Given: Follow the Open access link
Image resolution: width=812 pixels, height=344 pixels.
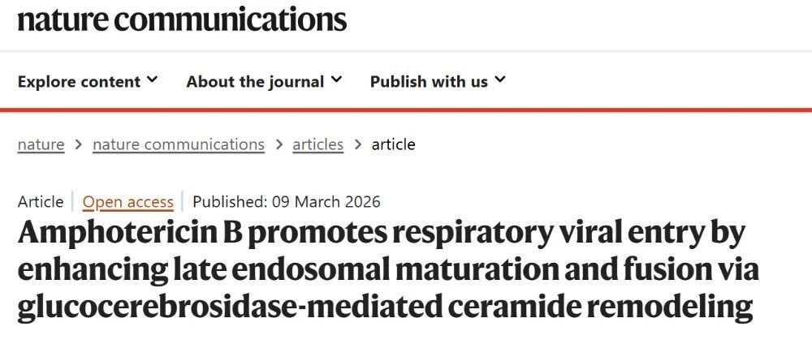Looking at the screenshot, I should coord(128,202).
